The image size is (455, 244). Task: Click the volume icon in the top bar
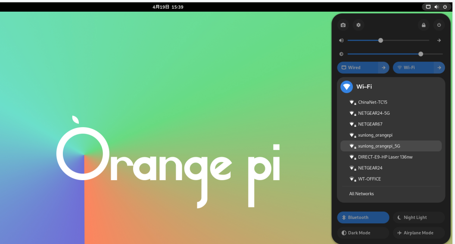(436, 7)
